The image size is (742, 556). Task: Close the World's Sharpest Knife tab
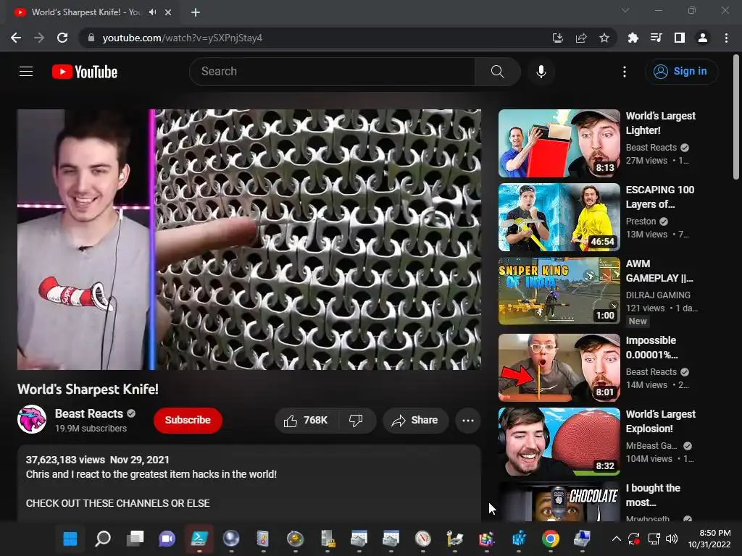click(168, 12)
